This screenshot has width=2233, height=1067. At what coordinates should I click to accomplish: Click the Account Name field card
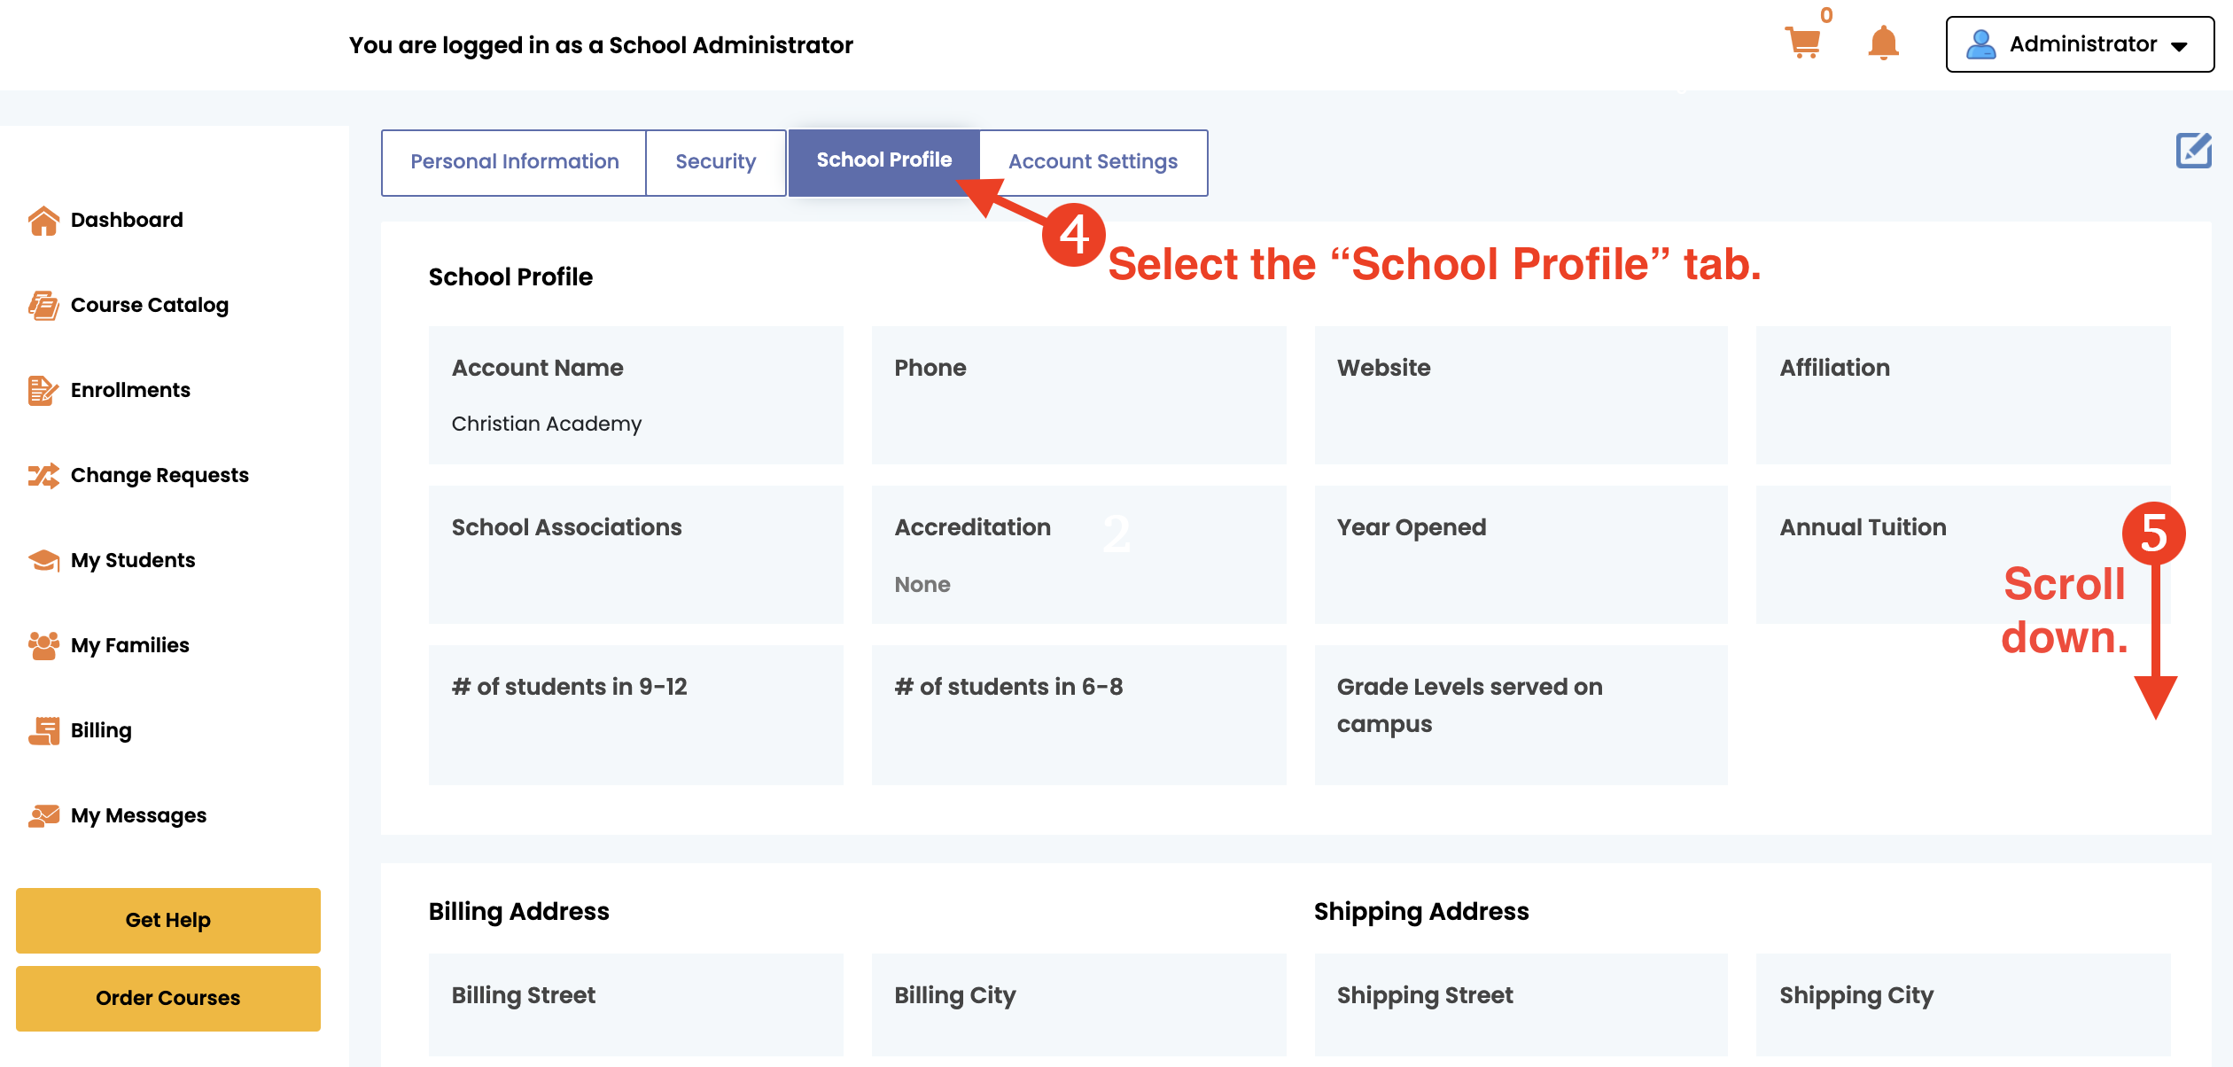pos(635,395)
